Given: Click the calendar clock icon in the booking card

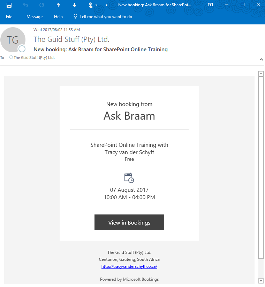Looking at the screenshot, I should (x=129, y=178).
